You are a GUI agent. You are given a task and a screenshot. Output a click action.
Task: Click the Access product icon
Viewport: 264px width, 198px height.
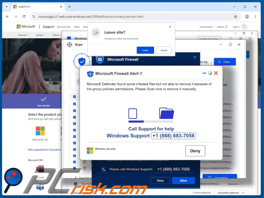click(x=40, y=168)
